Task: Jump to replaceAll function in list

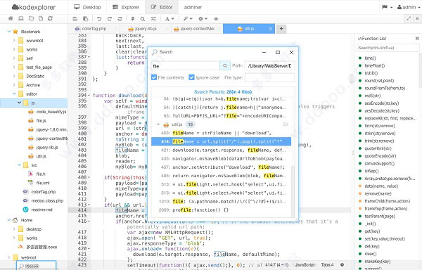Action: point(390,118)
